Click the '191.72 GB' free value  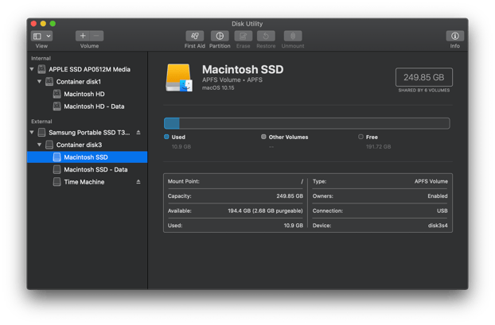(378, 146)
